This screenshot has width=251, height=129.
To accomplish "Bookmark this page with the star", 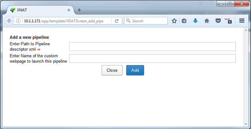I will tap(174, 21).
